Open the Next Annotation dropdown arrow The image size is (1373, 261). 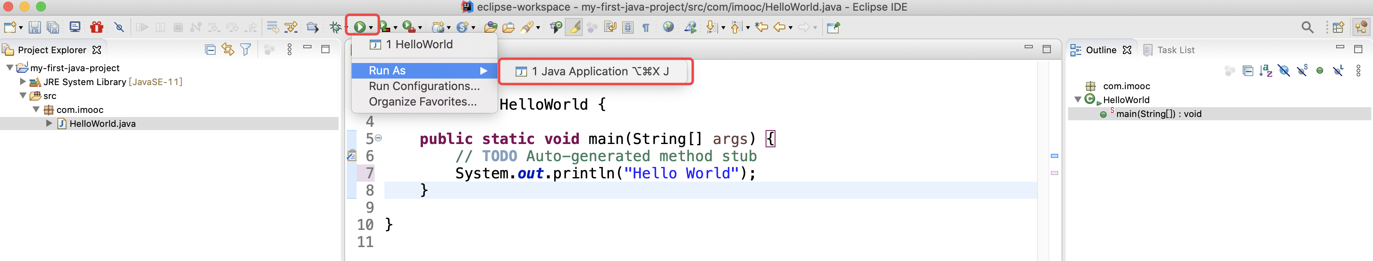[x=723, y=28]
